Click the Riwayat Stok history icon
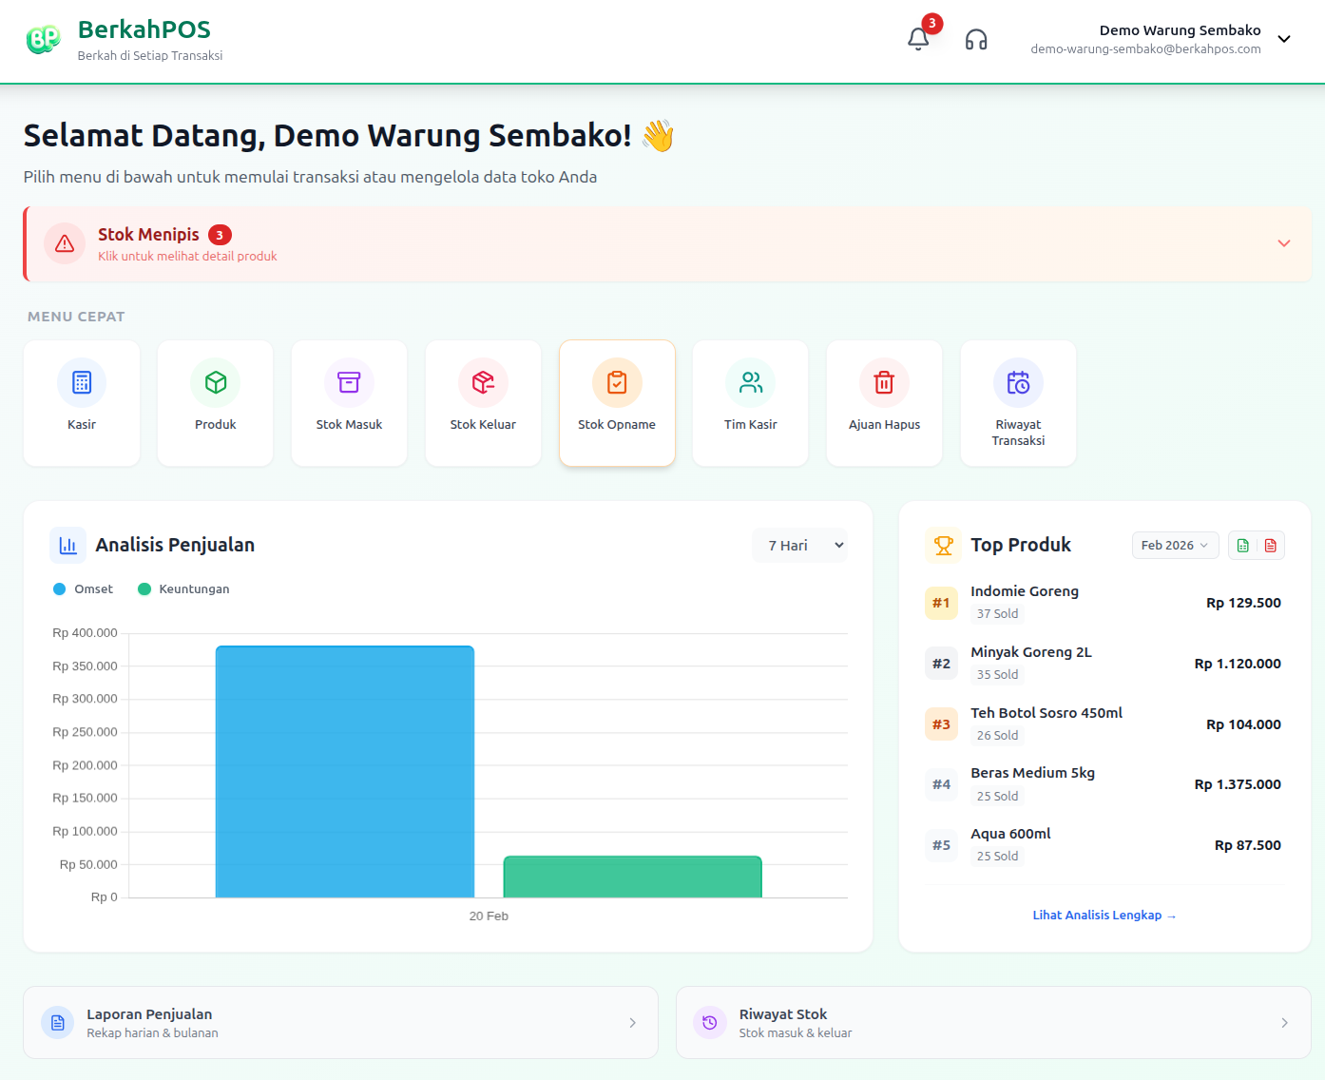Viewport: 1325px width, 1080px height. pos(709,1022)
